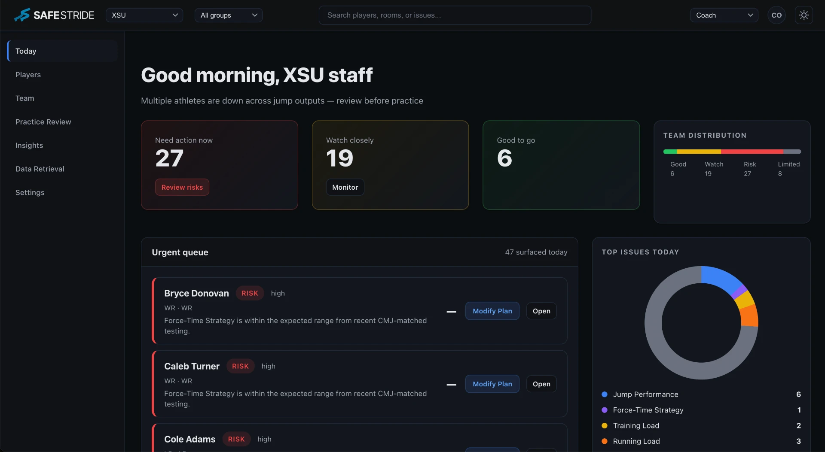Click the Bryce Donovan player name
Image resolution: width=825 pixels, height=452 pixels.
(196, 293)
